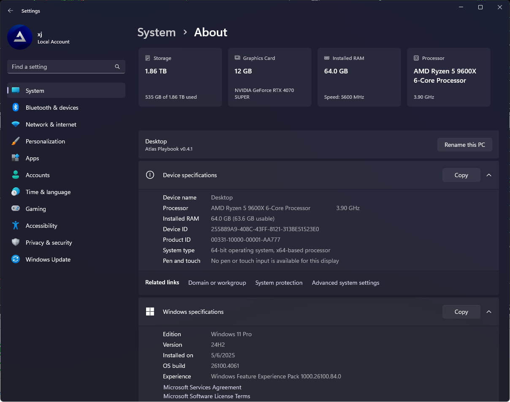Image resolution: width=510 pixels, height=402 pixels.
Task: Click the Version value 24H2
Action: tap(218, 345)
